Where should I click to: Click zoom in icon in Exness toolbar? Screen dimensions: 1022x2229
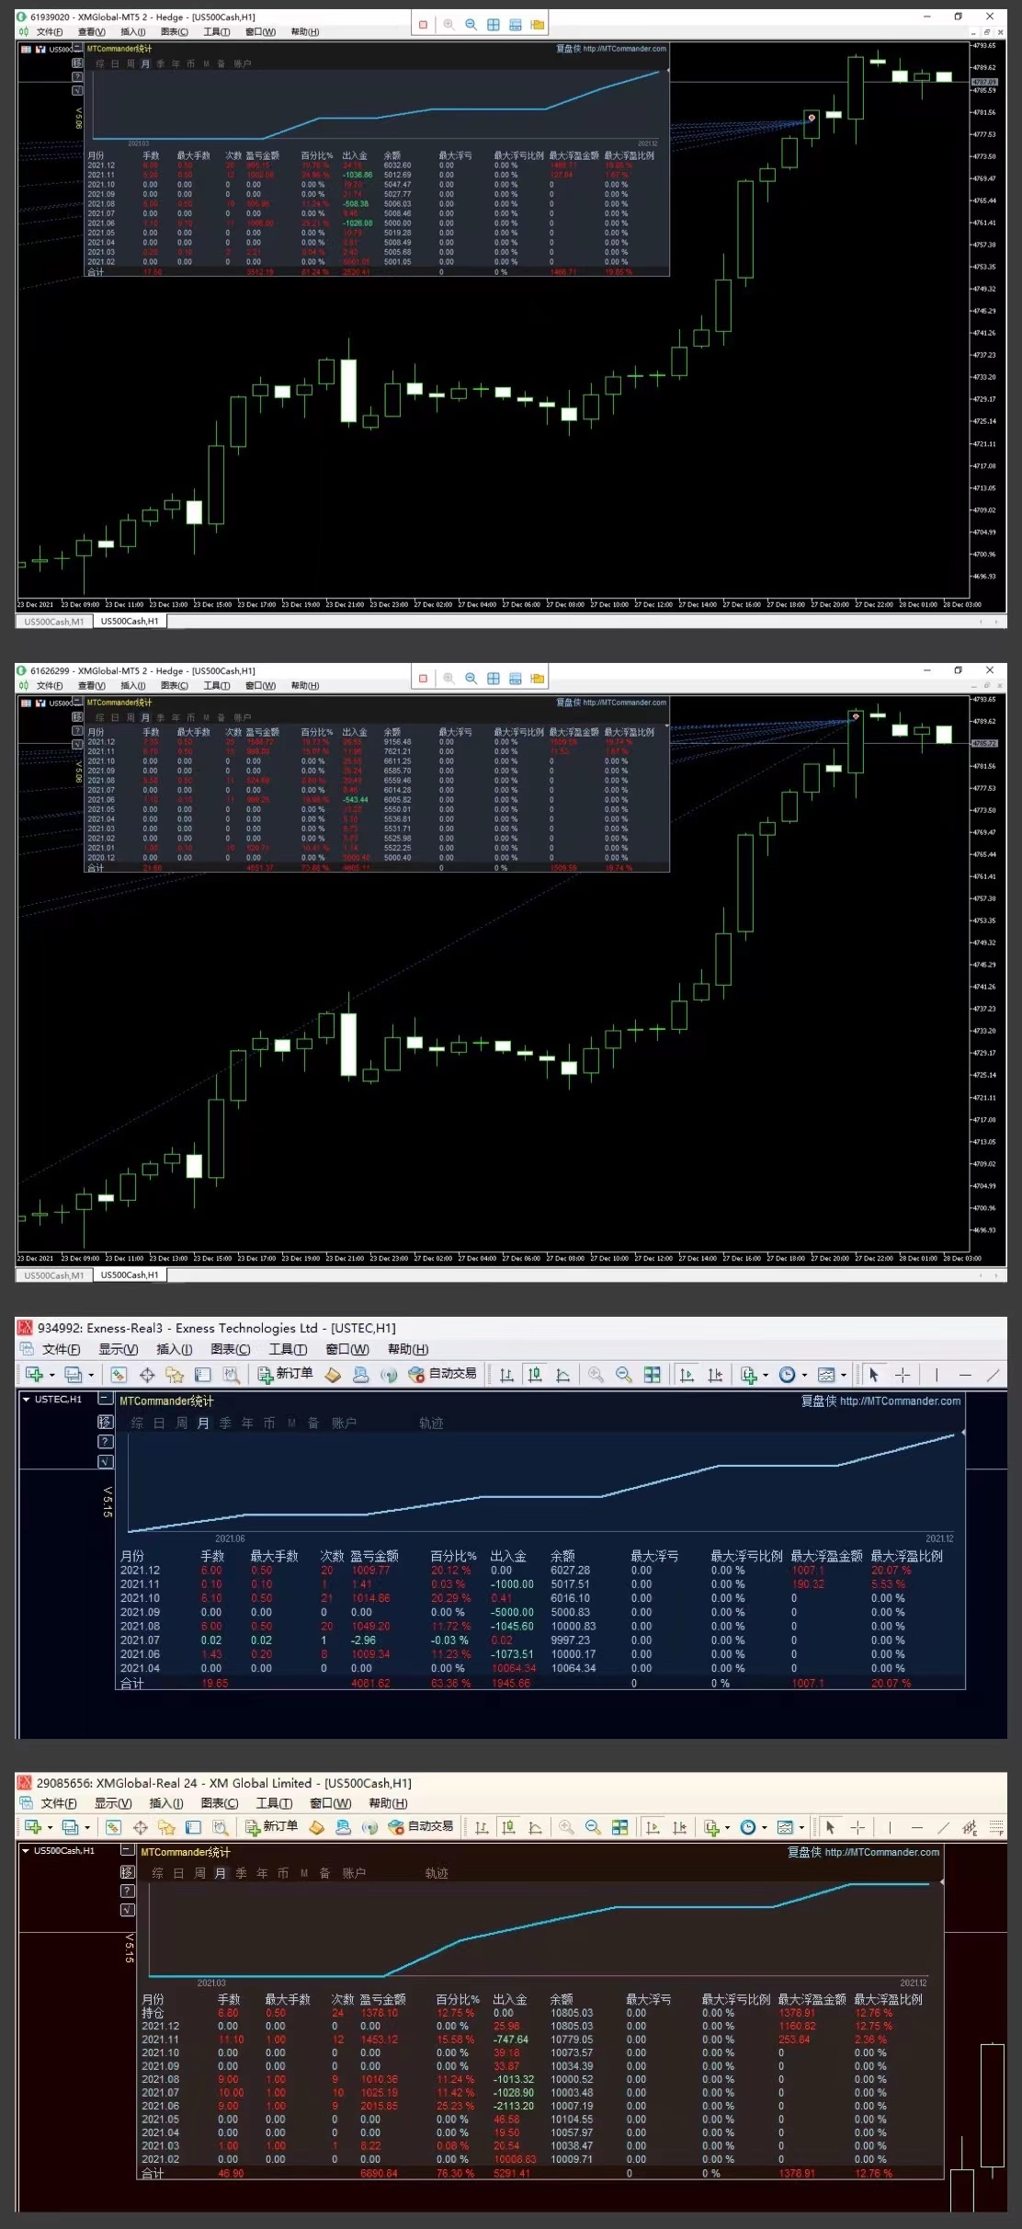[x=596, y=1375]
